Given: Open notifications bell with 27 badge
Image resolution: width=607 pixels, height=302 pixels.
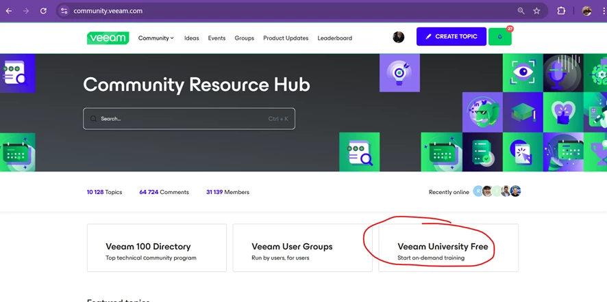Looking at the screenshot, I should (499, 37).
